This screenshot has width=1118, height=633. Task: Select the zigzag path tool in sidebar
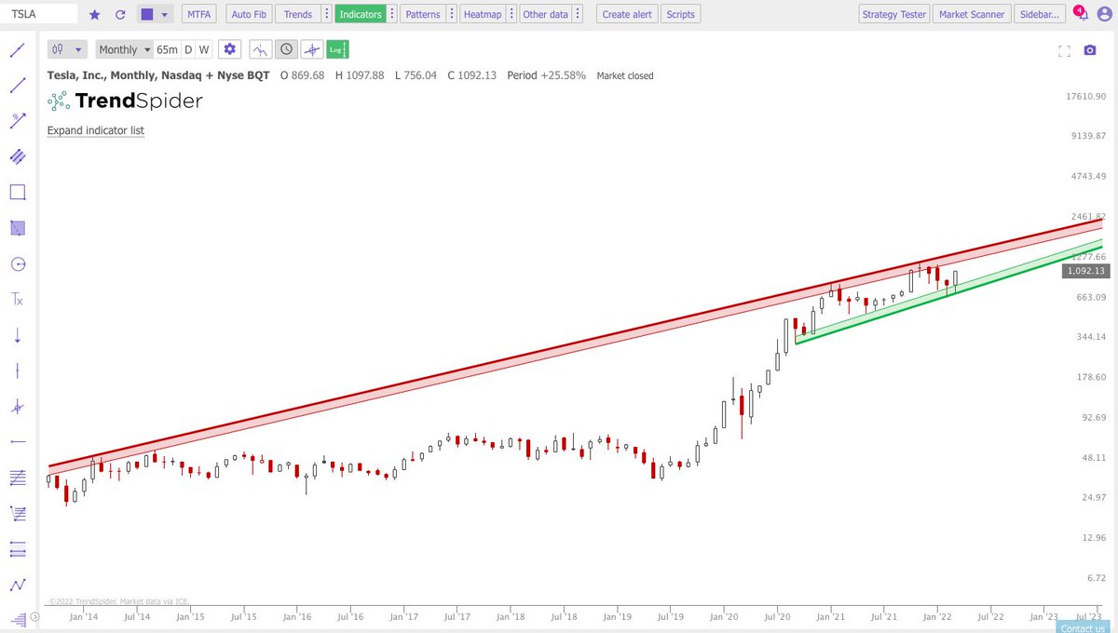[x=17, y=585]
